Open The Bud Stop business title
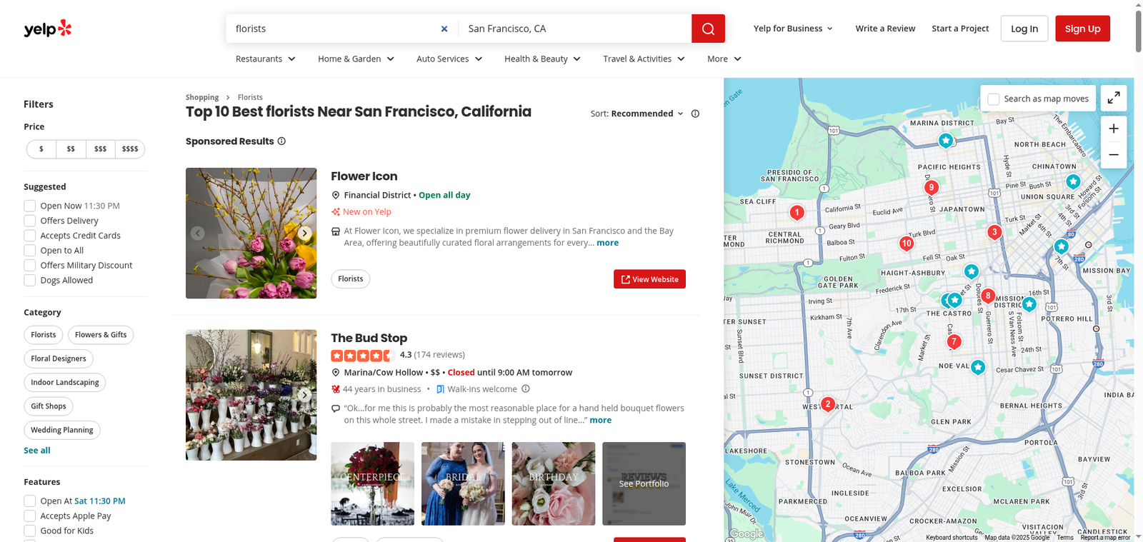The width and height of the screenshot is (1143, 542). coord(369,338)
